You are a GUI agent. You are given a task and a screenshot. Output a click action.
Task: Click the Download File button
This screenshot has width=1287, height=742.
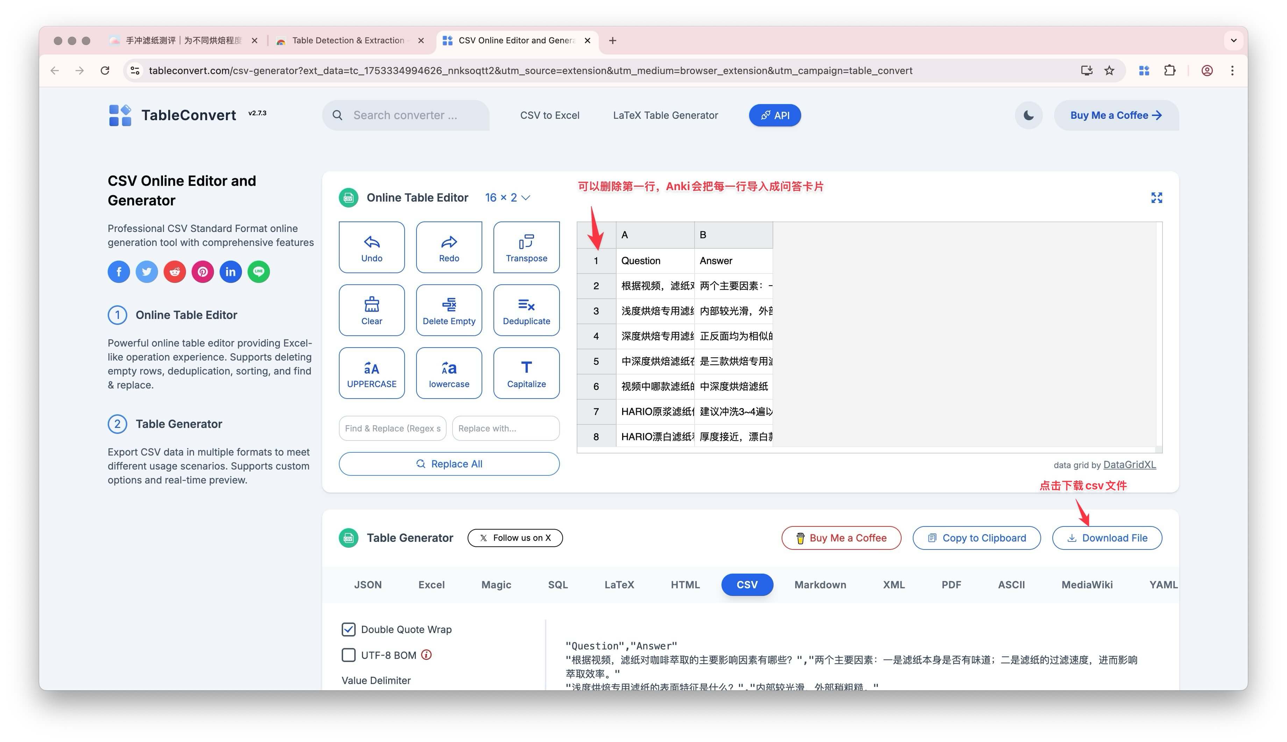(1107, 538)
